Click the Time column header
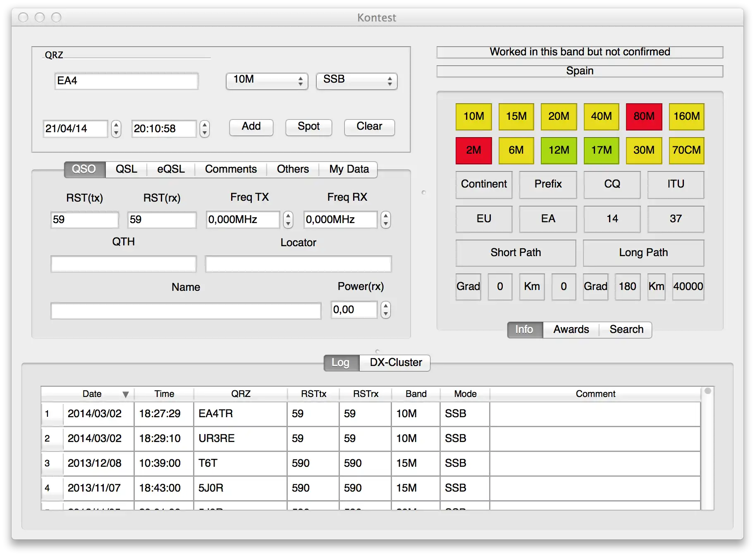Viewport: 755px width, 556px height. tap(164, 394)
